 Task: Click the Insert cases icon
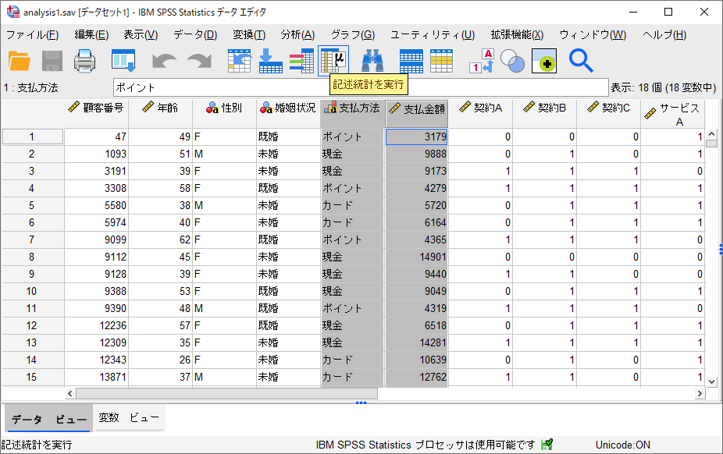pyautogui.click(x=411, y=62)
